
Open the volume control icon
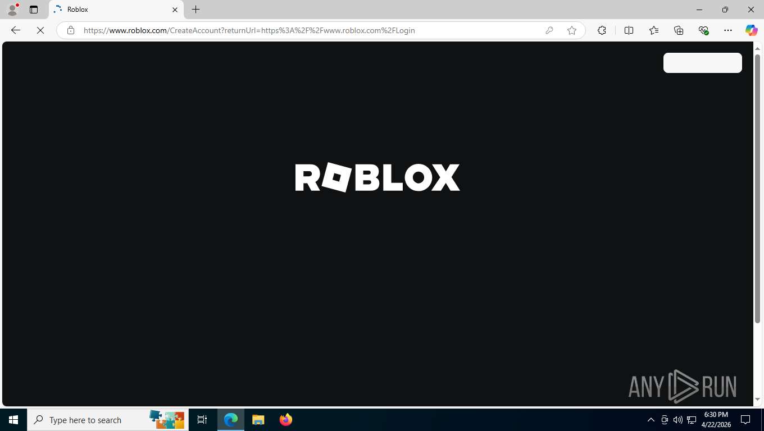pyautogui.click(x=678, y=420)
